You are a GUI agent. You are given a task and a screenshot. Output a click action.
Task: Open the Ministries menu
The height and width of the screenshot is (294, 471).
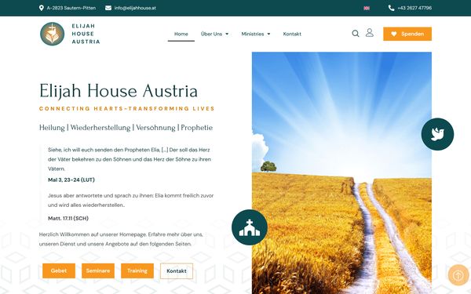point(253,34)
